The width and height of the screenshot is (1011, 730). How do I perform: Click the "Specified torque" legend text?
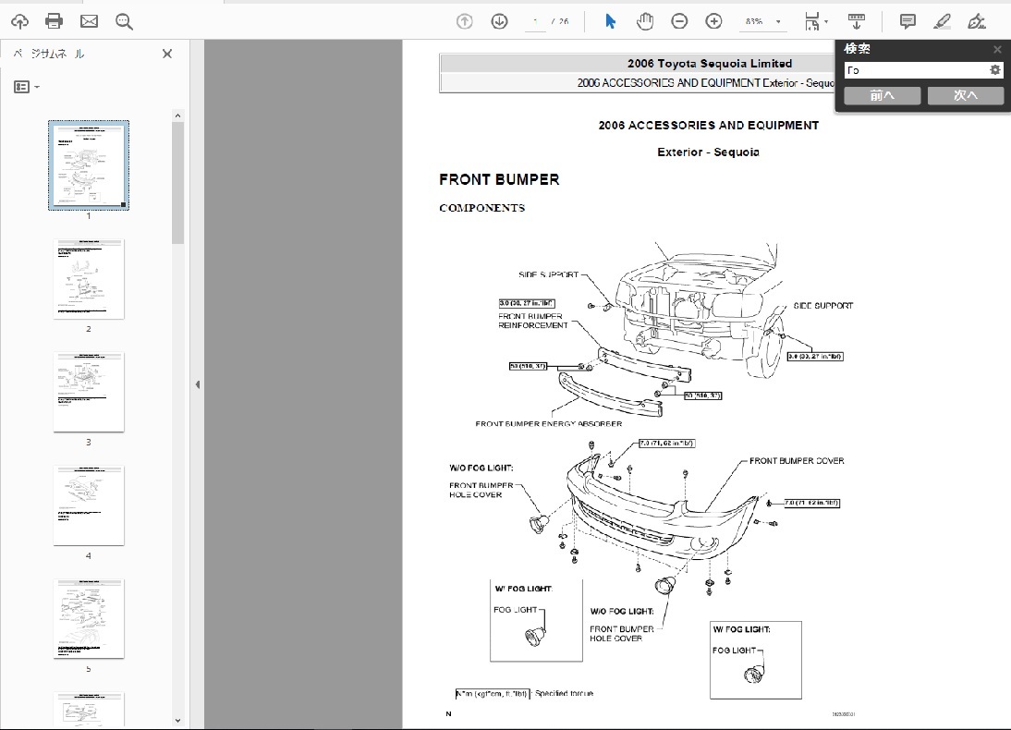pos(564,693)
